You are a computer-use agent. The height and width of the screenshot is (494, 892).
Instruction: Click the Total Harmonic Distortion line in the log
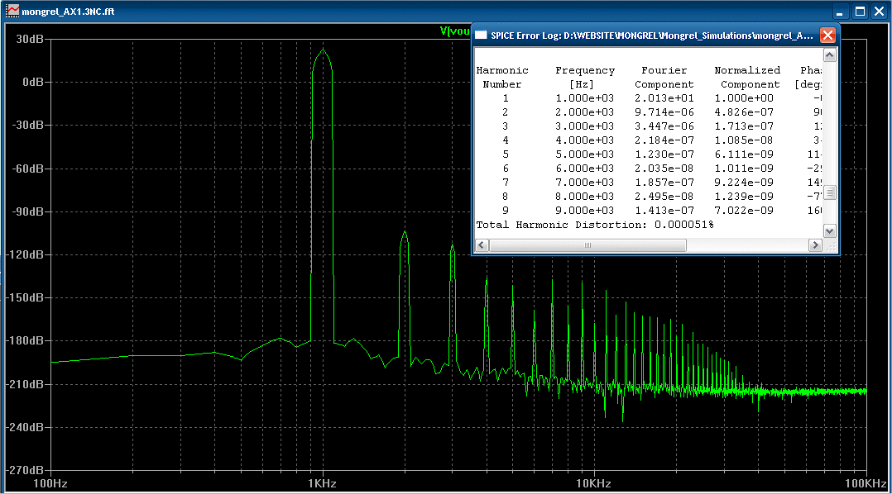coord(595,225)
